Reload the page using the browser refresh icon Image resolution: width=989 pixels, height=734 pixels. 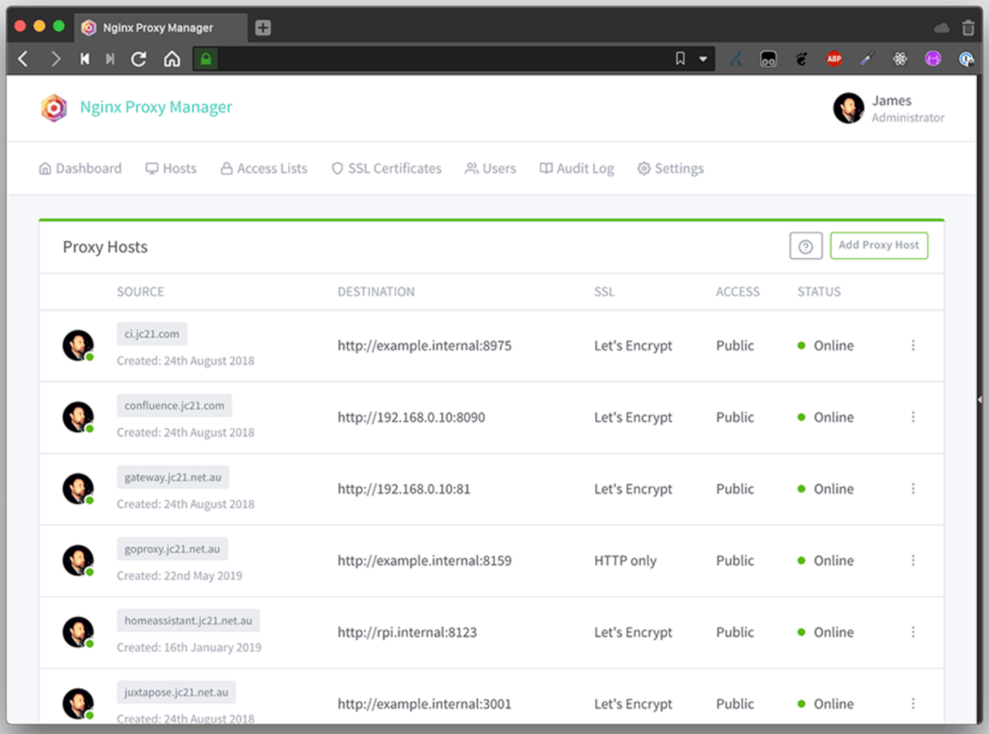pos(139,59)
